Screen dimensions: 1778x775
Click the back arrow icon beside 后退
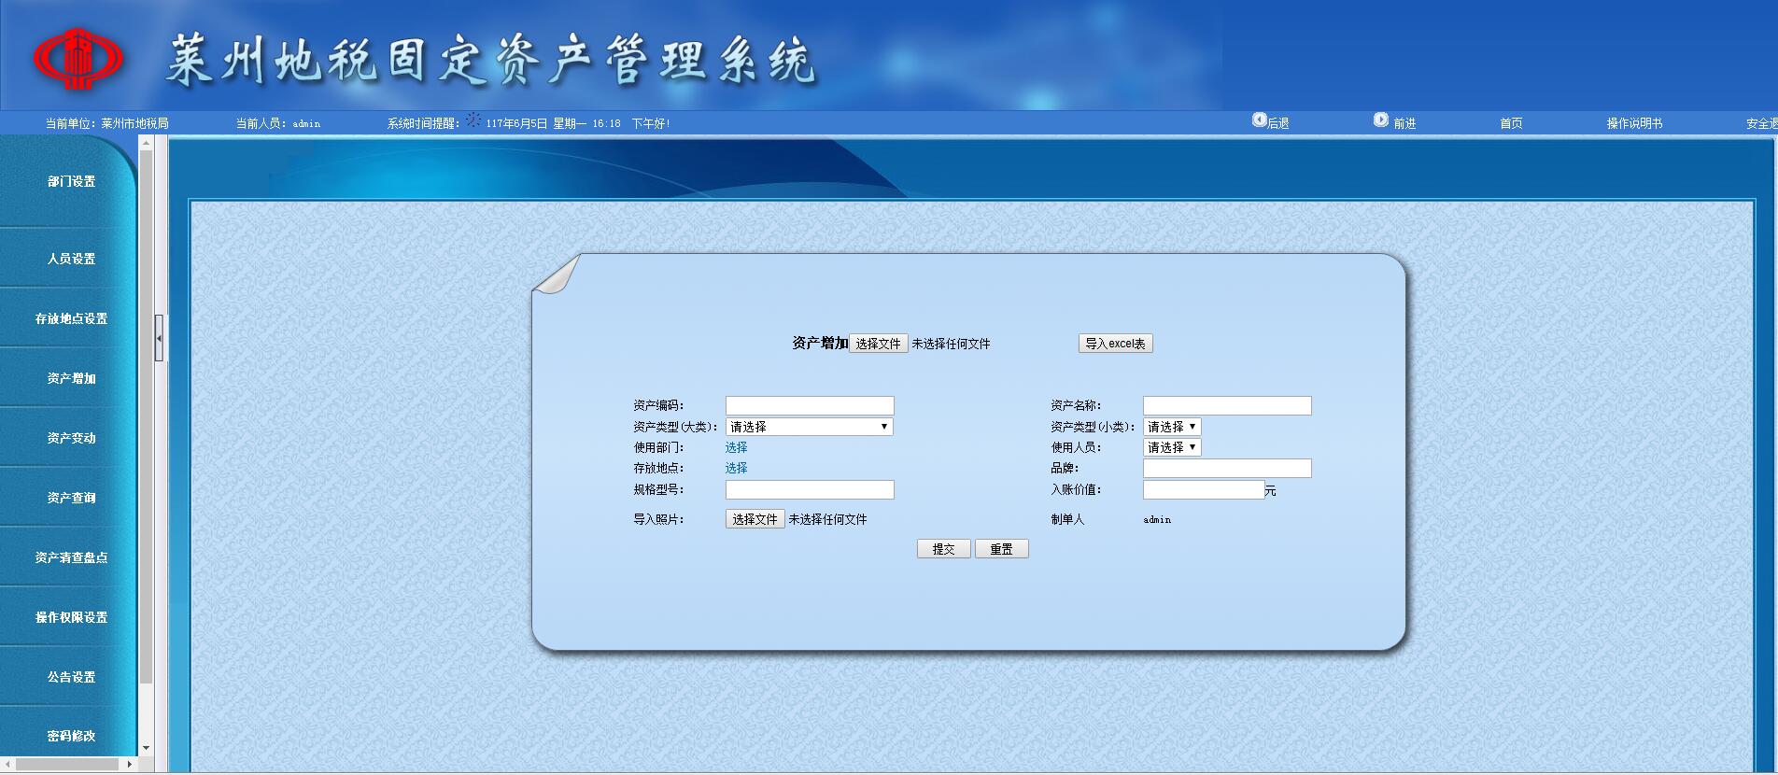pyautogui.click(x=1259, y=120)
